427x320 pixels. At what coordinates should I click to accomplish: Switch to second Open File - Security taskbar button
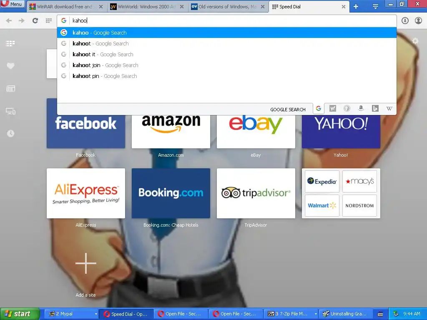coord(236,314)
